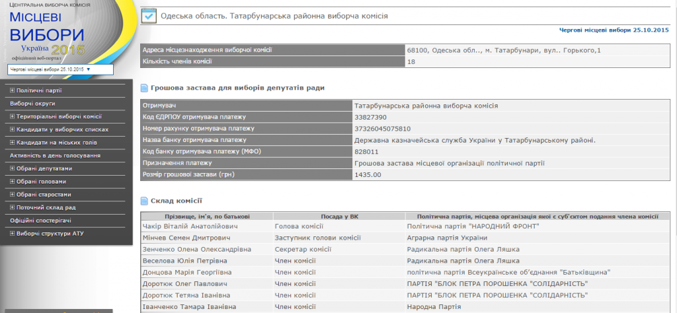Expand Виборчі структури АТУ in sidebar
The height and width of the screenshot is (313, 677).
(12, 233)
